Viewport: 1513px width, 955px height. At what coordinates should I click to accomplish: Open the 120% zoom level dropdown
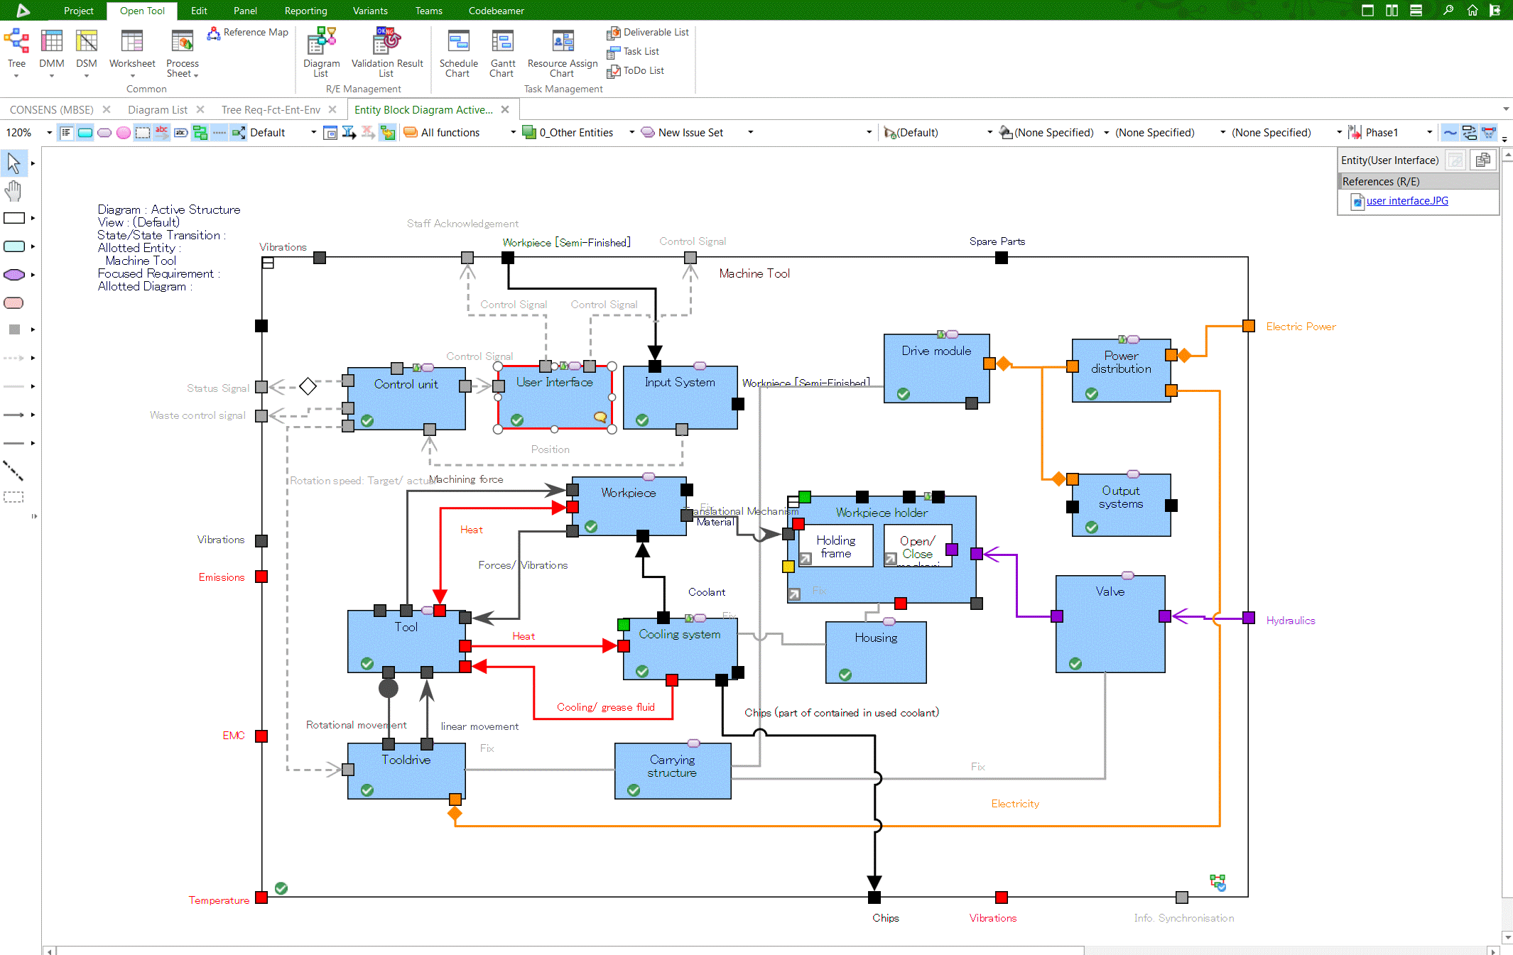(48, 132)
